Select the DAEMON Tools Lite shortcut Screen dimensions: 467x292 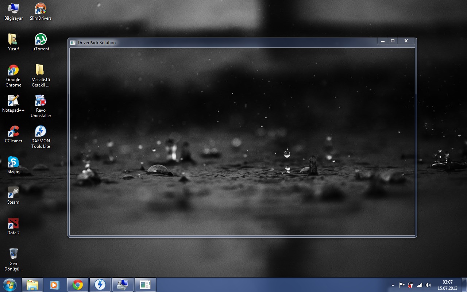[x=40, y=137]
